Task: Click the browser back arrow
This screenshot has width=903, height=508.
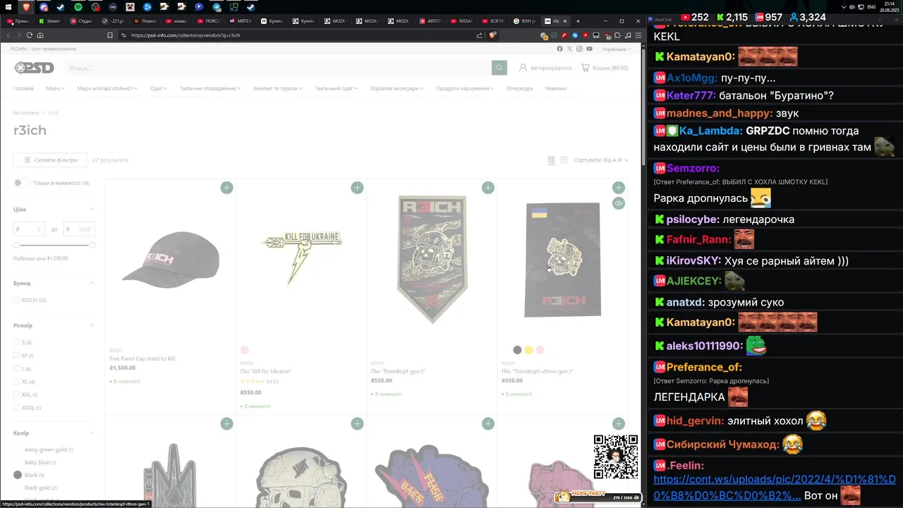Action: (9, 35)
